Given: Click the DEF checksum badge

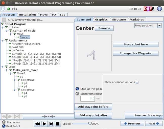Looking at the screenshot, I should tap(149, 9).
